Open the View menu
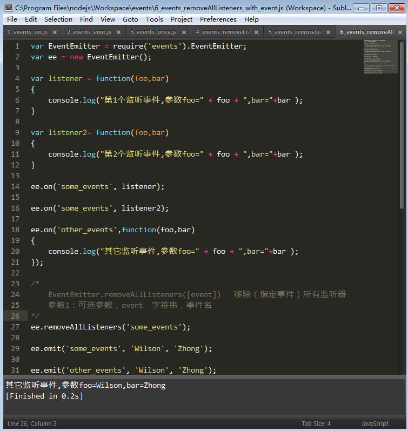This screenshot has width=408, height=431. point(108,19)
